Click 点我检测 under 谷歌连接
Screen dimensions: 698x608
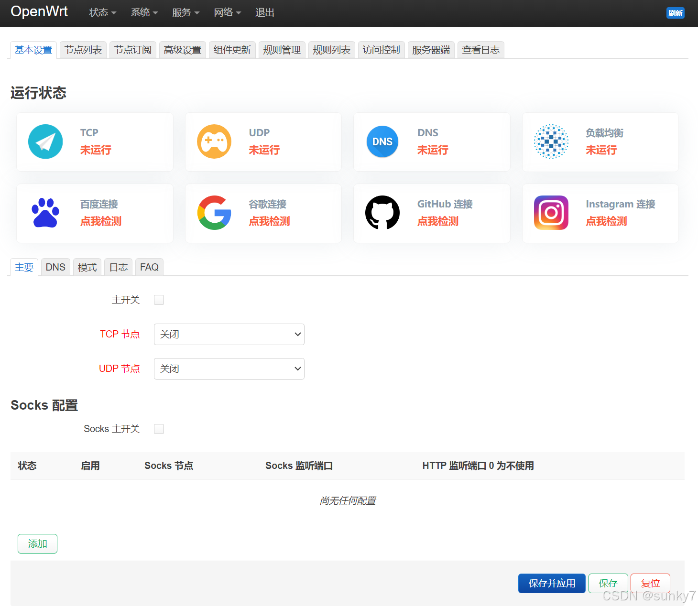click(x=269, y=221)
